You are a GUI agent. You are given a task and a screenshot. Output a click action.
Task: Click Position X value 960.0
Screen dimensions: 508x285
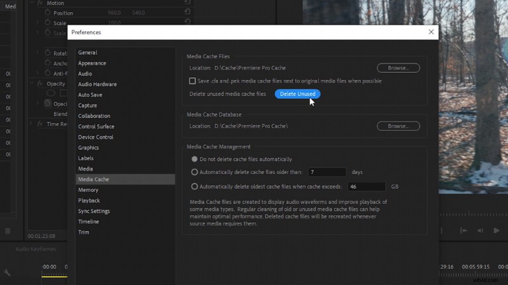[114, 13]
